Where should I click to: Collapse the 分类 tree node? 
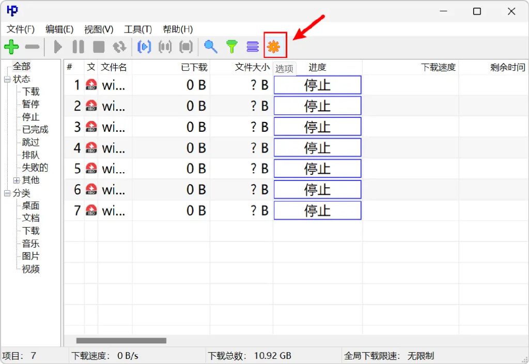tap(7, 193)
